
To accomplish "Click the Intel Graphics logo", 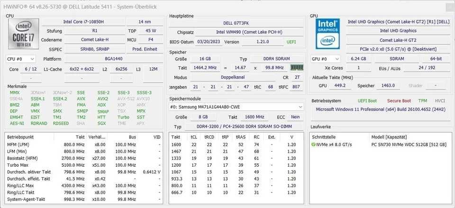I will coord(328,34).
